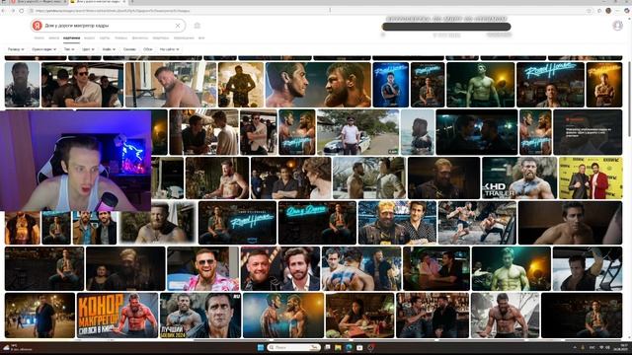This screenshot has width=632, height=355.
Task: Switch to the Поиск tab
Action: [x=39, y=37]
